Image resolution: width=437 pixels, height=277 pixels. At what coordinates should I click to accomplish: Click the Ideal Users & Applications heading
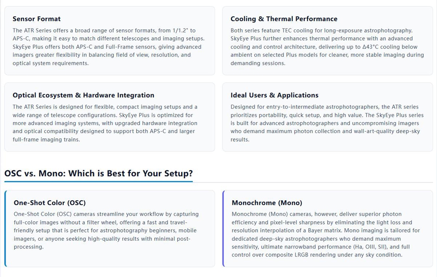click(274, 95)
